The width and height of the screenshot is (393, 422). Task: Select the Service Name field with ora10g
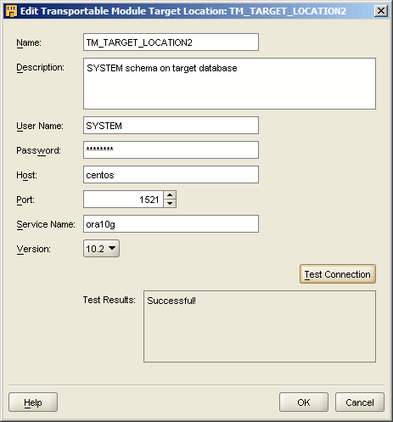point(171,224)
